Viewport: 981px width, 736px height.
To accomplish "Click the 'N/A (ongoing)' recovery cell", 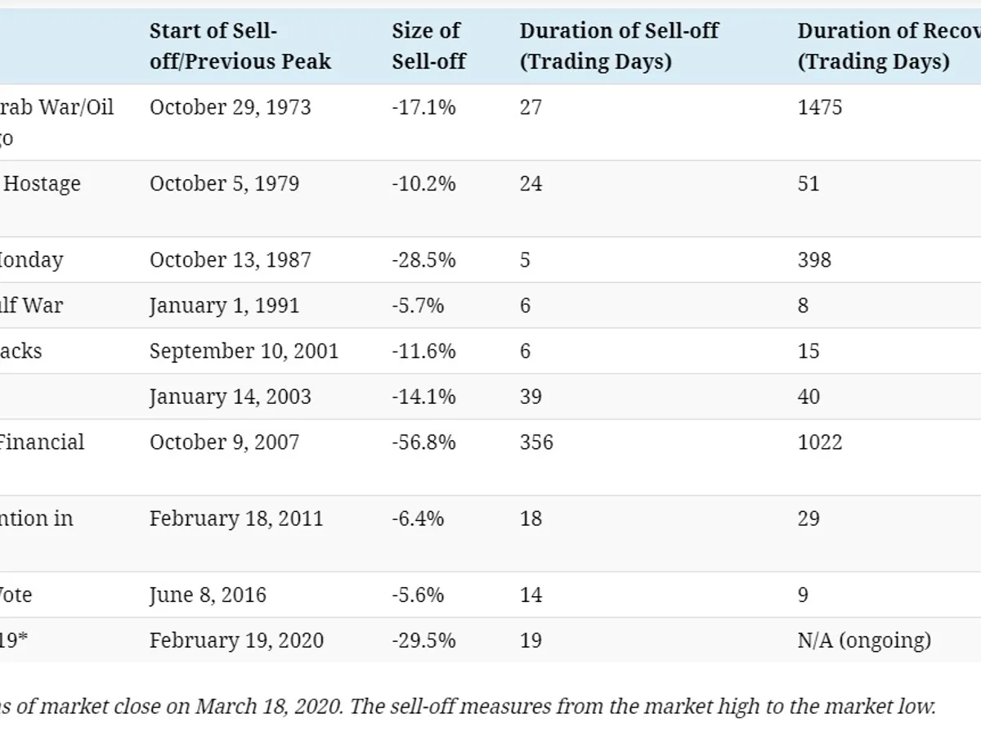I will tap(864, 640).
